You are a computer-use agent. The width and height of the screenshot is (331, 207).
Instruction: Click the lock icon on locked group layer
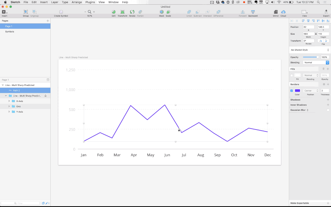pyautogui.click(x=46, y=96)
